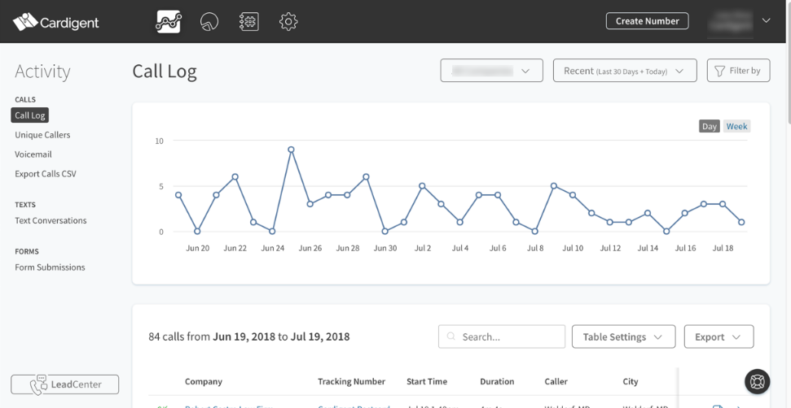Switch chart view to Day
This screenshot has height=408, width=791.
pyautogui.click(x=709, y=126)
